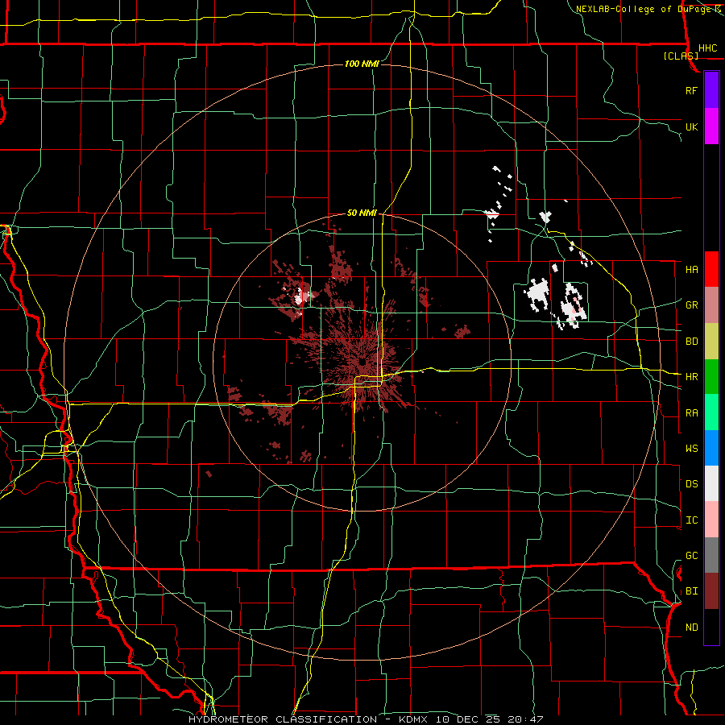Screen dimensions: 725x725
Task: Click the UK legend label
Action: coord(691,126)
